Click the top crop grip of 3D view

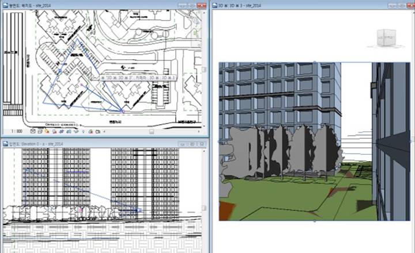click(314, 62)
